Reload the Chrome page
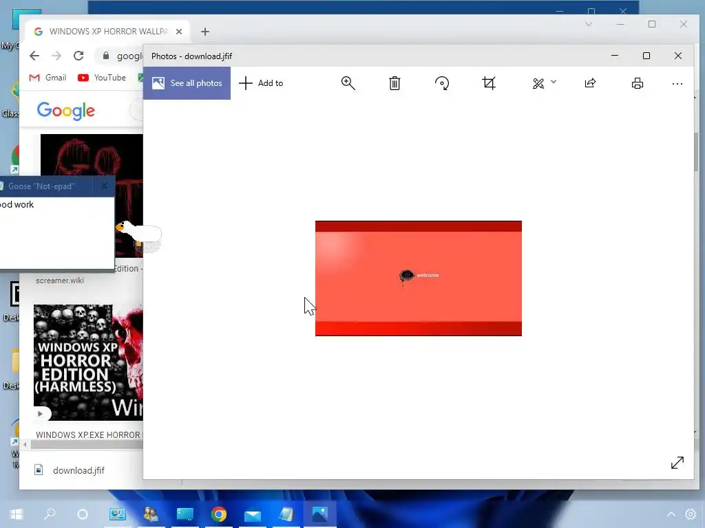Image resolution: width=705 pixels, height=528 pixels. (78, 56)
